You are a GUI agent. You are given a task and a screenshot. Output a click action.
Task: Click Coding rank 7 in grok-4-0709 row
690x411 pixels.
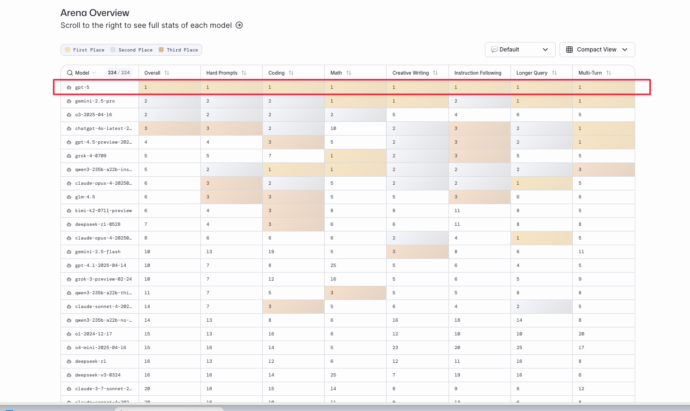(270, 156)
